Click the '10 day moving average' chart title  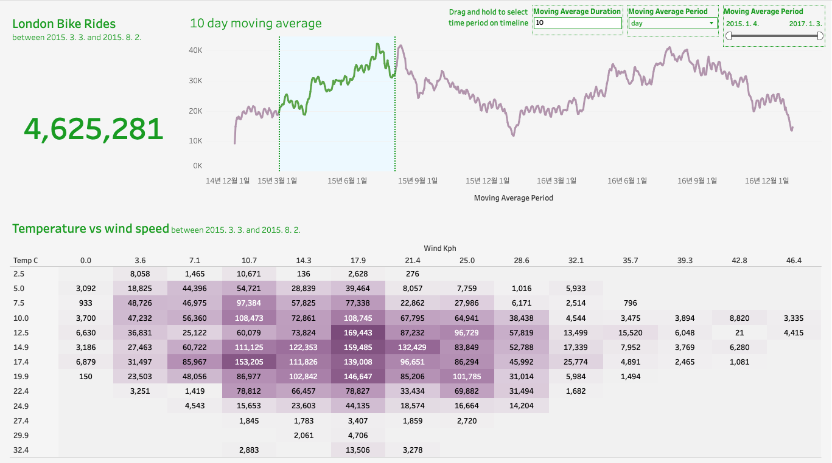click(x=256, y=24)
